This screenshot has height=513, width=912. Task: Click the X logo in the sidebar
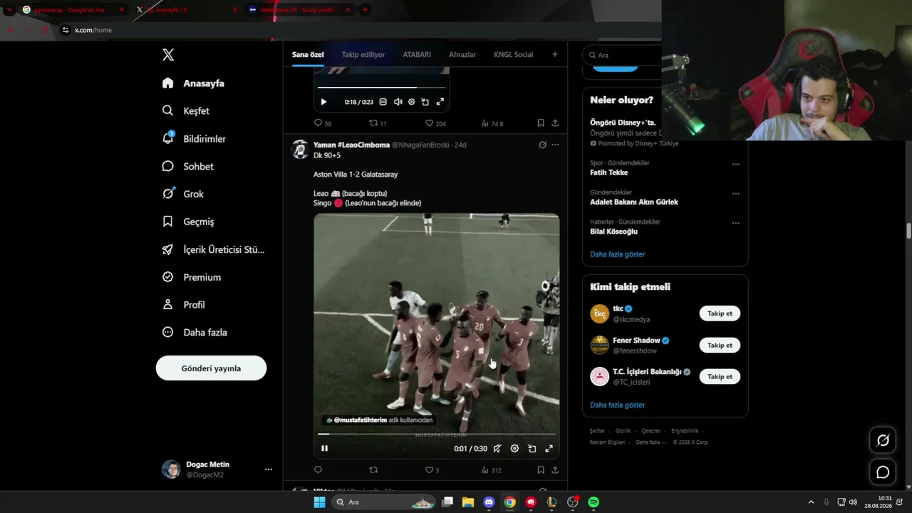(168, 55)
